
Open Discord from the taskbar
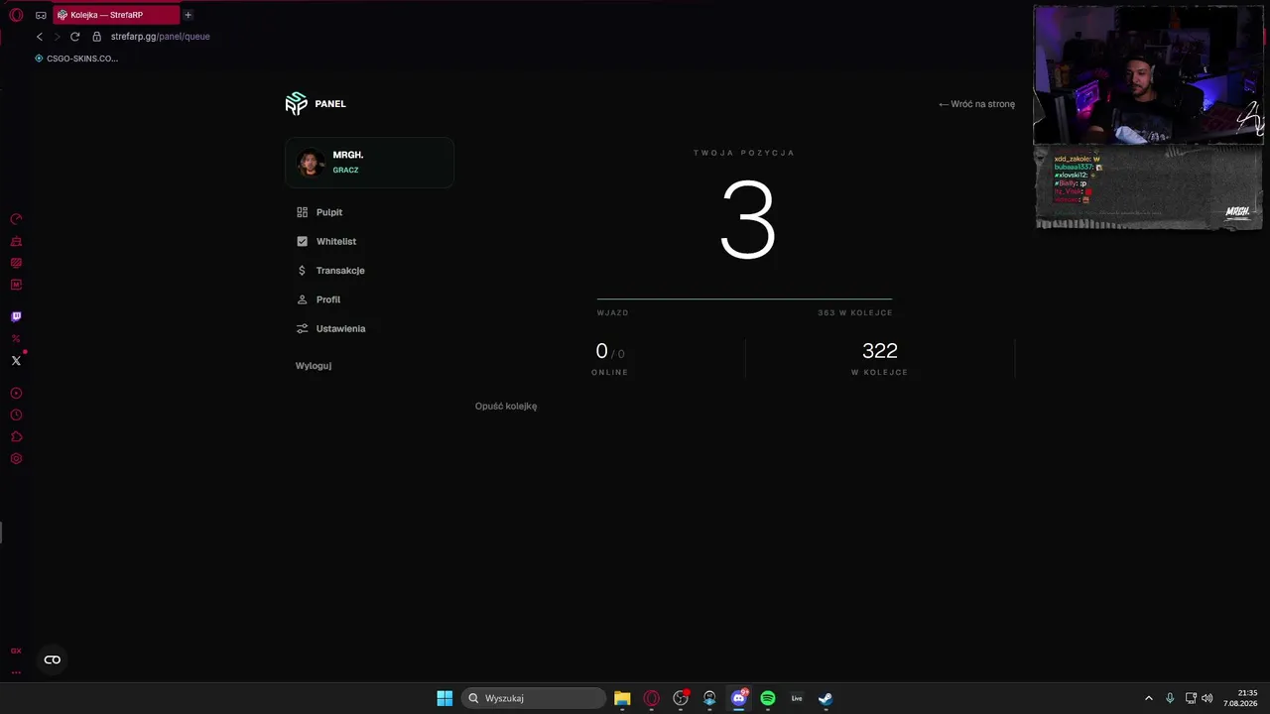[x=738, y=698]
